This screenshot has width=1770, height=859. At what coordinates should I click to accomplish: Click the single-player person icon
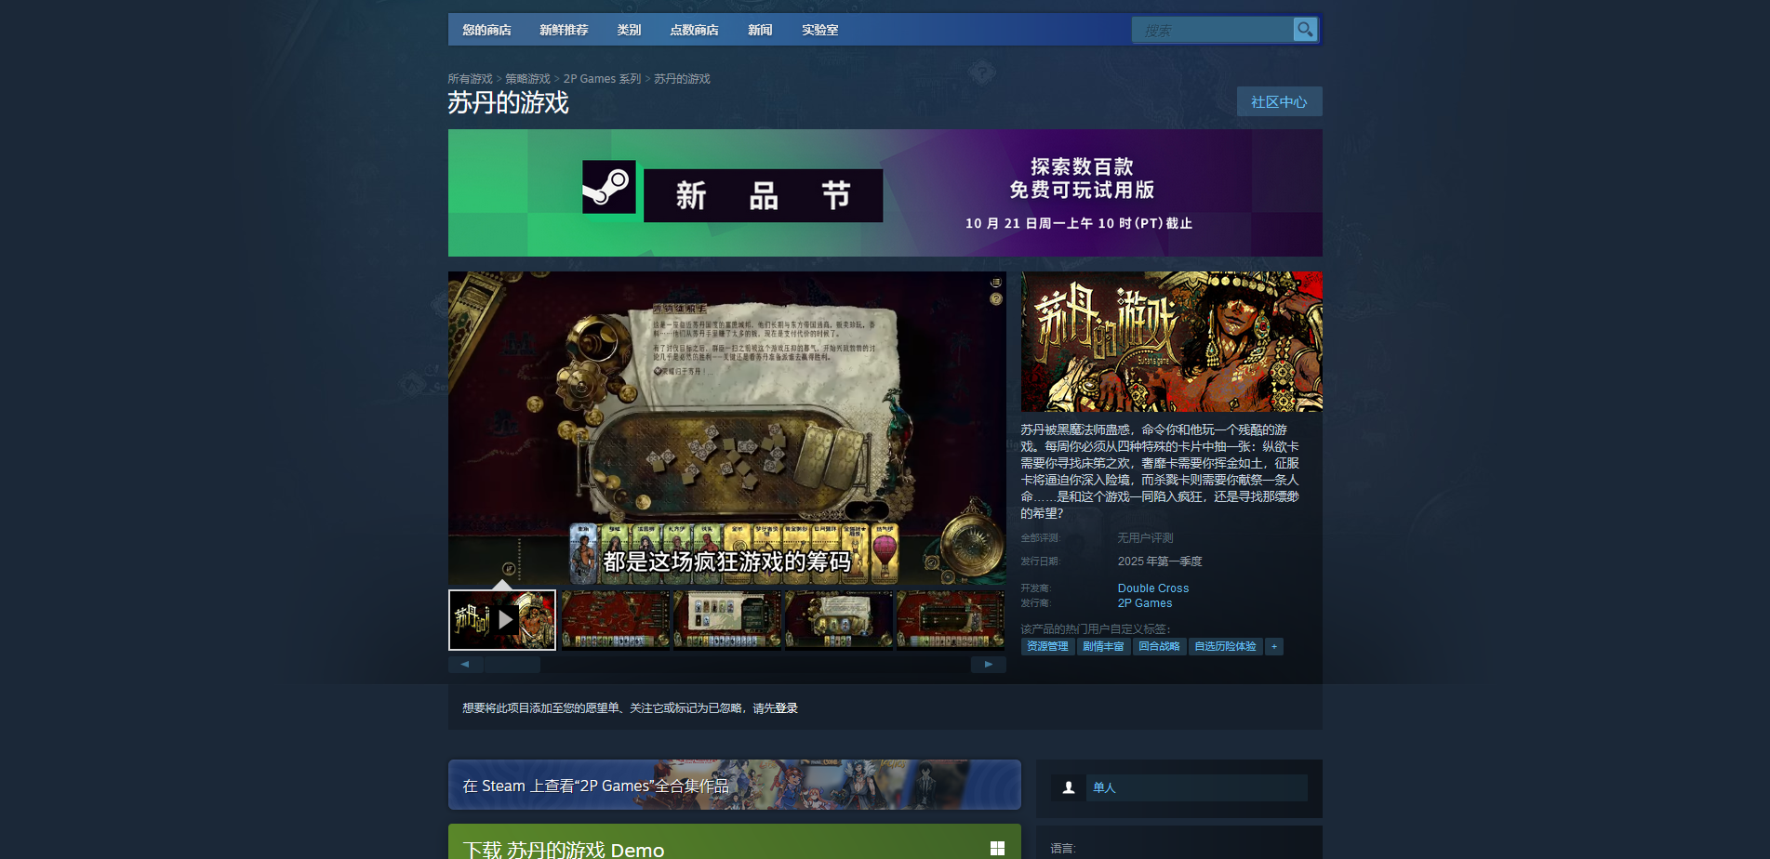click(x=1069, y=787)
